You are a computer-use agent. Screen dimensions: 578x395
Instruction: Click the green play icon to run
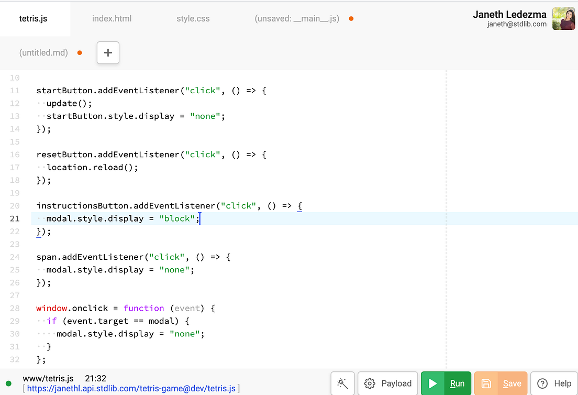[x=433, y=383]
